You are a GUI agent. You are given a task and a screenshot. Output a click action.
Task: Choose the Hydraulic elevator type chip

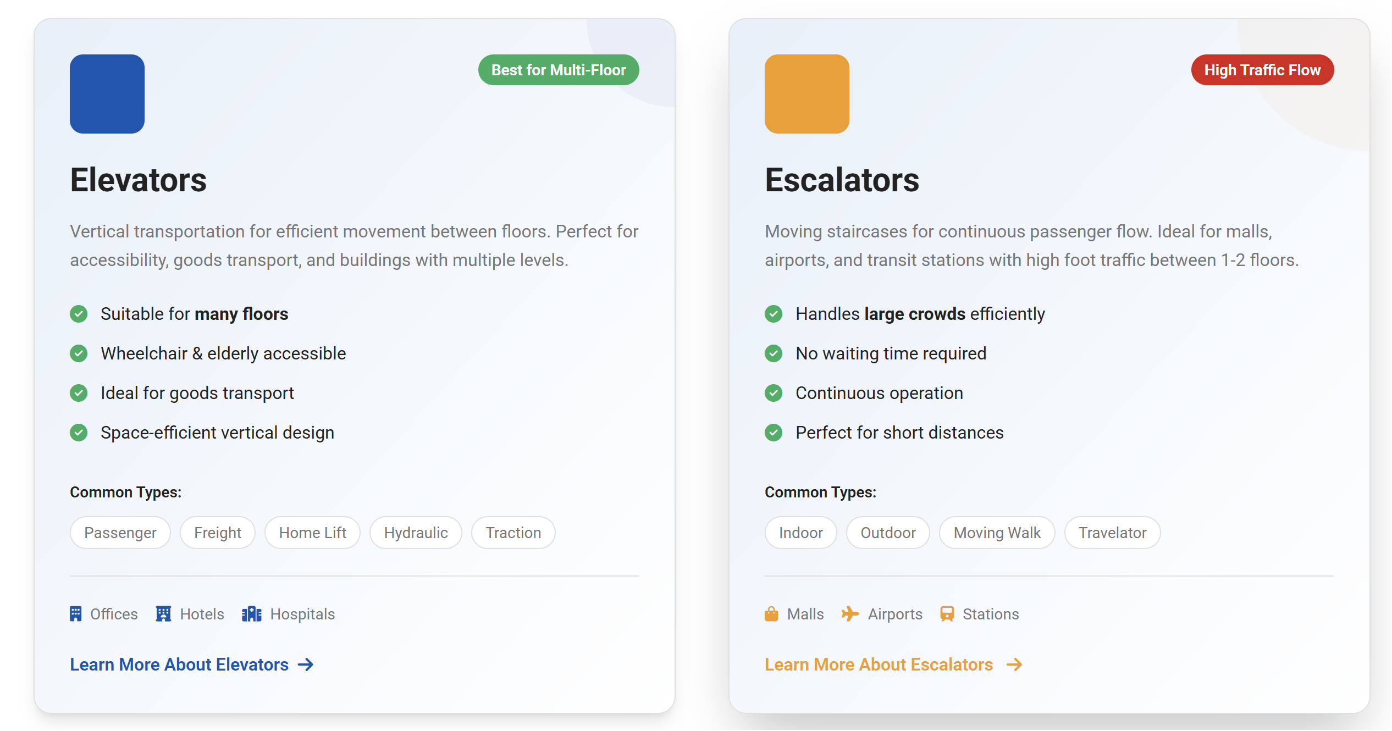point(416,533)
